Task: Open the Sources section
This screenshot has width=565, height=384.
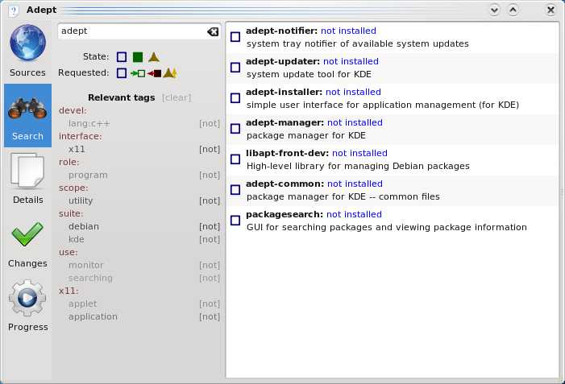Action: 27,52
